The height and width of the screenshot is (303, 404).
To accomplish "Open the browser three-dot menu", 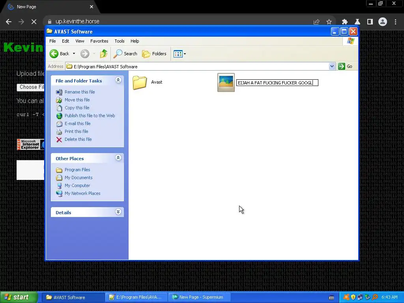I will (x=395, y=22).
